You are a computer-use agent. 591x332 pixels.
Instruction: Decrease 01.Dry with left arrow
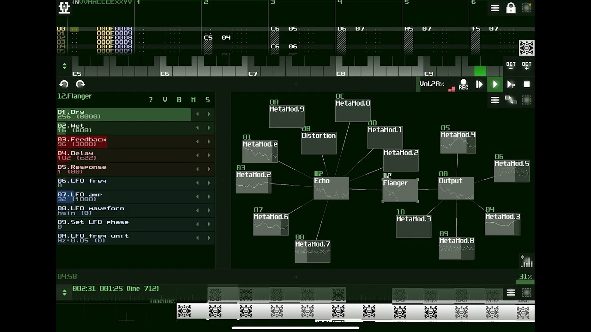[198, 114]
